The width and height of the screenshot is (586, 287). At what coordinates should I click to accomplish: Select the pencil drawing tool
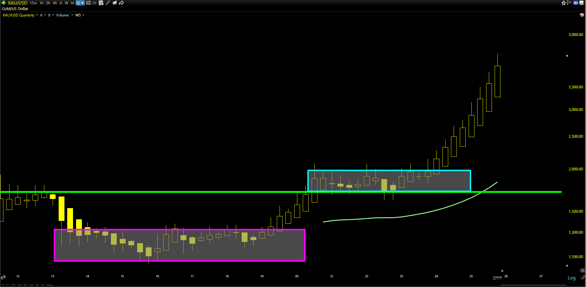(108, 3)
